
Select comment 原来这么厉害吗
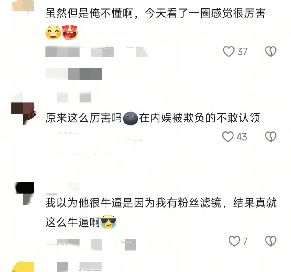click(152, 118)
